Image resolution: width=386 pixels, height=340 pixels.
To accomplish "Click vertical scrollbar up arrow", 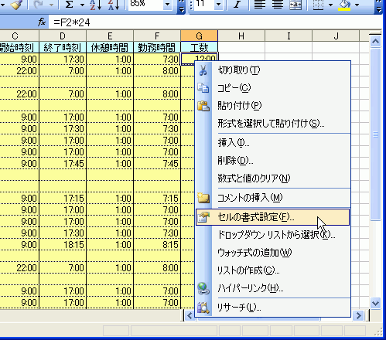I will (x=375, y=41).
